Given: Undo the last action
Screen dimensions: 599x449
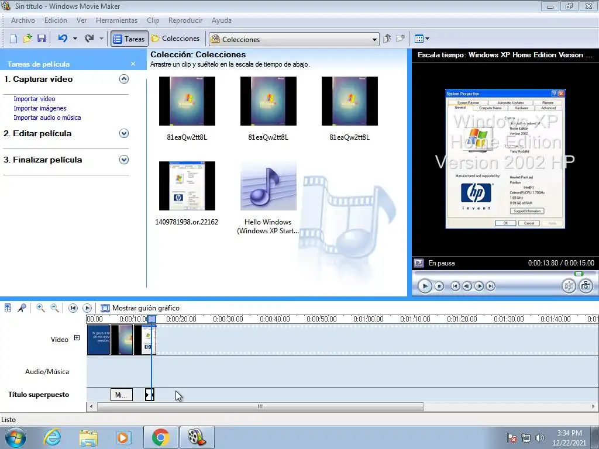Looking at the screenshot, I should click(63, 39).
